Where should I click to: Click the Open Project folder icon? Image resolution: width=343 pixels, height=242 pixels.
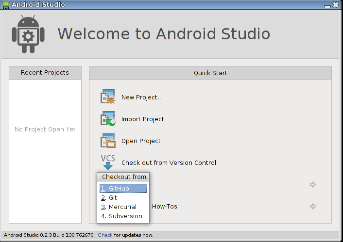tap(108, 141)
